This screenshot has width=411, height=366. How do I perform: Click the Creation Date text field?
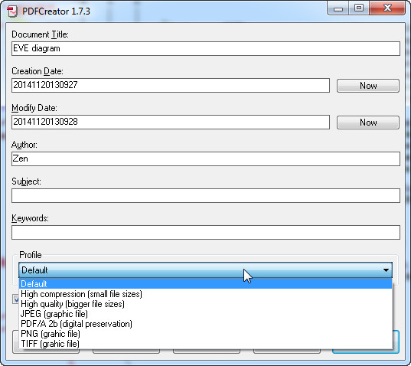click(x=171, y=85)
